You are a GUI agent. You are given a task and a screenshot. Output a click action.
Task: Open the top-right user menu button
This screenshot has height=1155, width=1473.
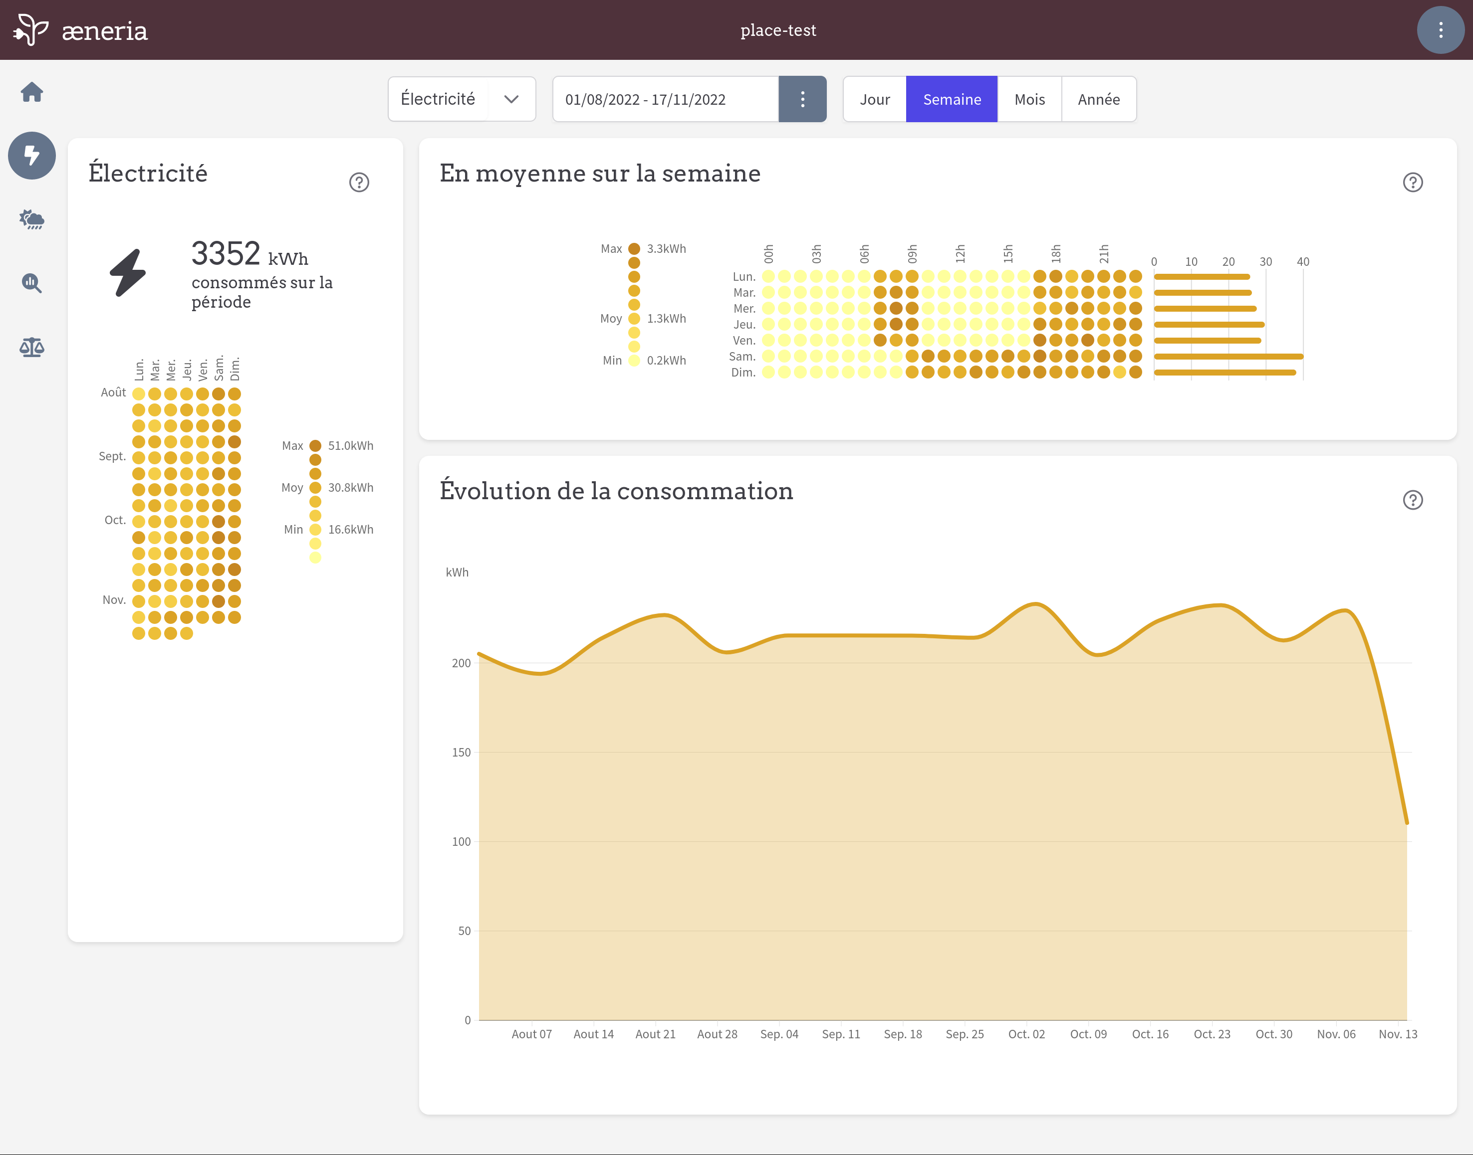tap(1440, 30)
